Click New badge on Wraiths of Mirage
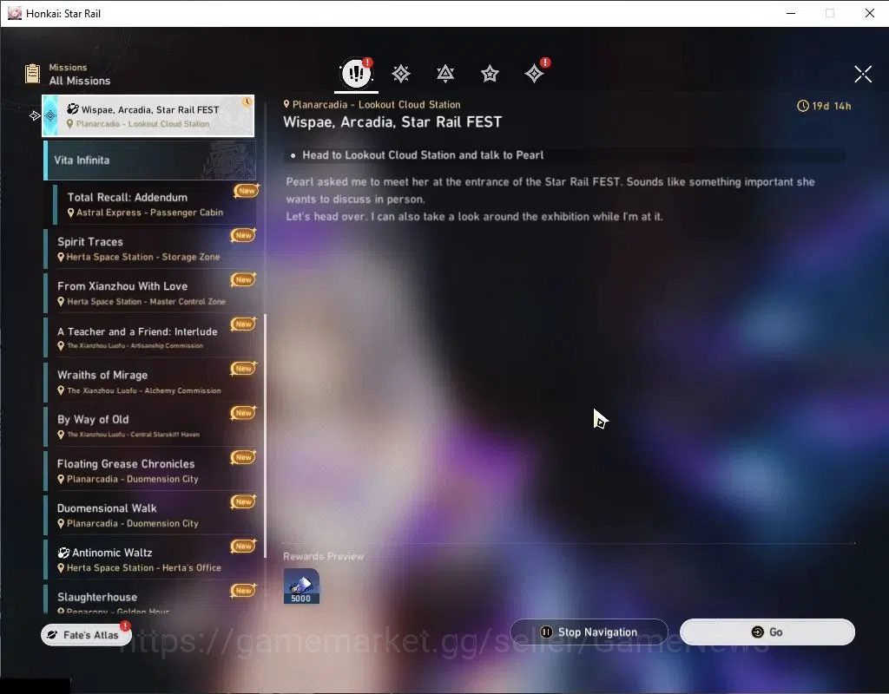Screen dimensions: 889x694 click(x=243, y=368)
